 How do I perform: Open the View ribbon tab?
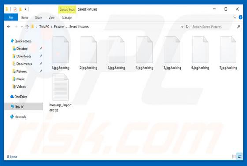[x=52, y=18]
